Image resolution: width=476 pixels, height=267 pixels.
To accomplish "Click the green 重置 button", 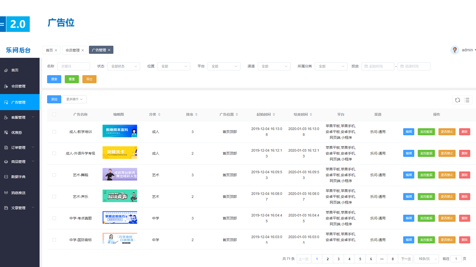I will [72, 79].
